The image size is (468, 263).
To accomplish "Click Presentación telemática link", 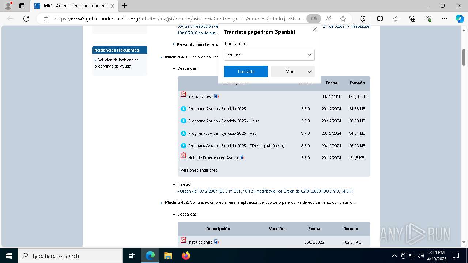I will point(198,45).
